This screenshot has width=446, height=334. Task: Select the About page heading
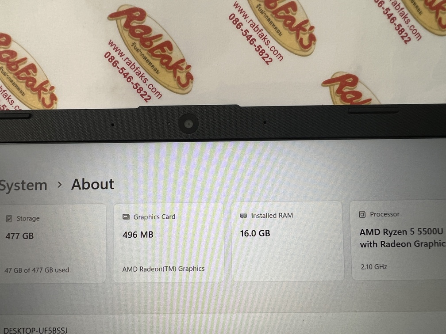point(93,184)
